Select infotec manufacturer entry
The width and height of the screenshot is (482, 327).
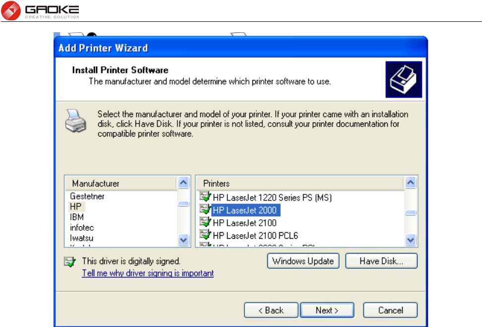(82, 228)
